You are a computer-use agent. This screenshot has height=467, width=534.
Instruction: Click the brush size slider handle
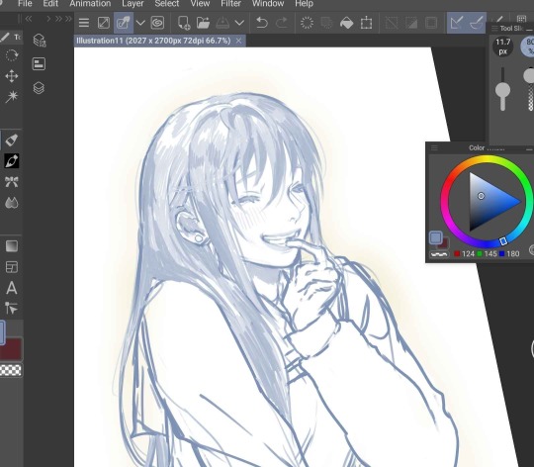click(x=502, y=91)
